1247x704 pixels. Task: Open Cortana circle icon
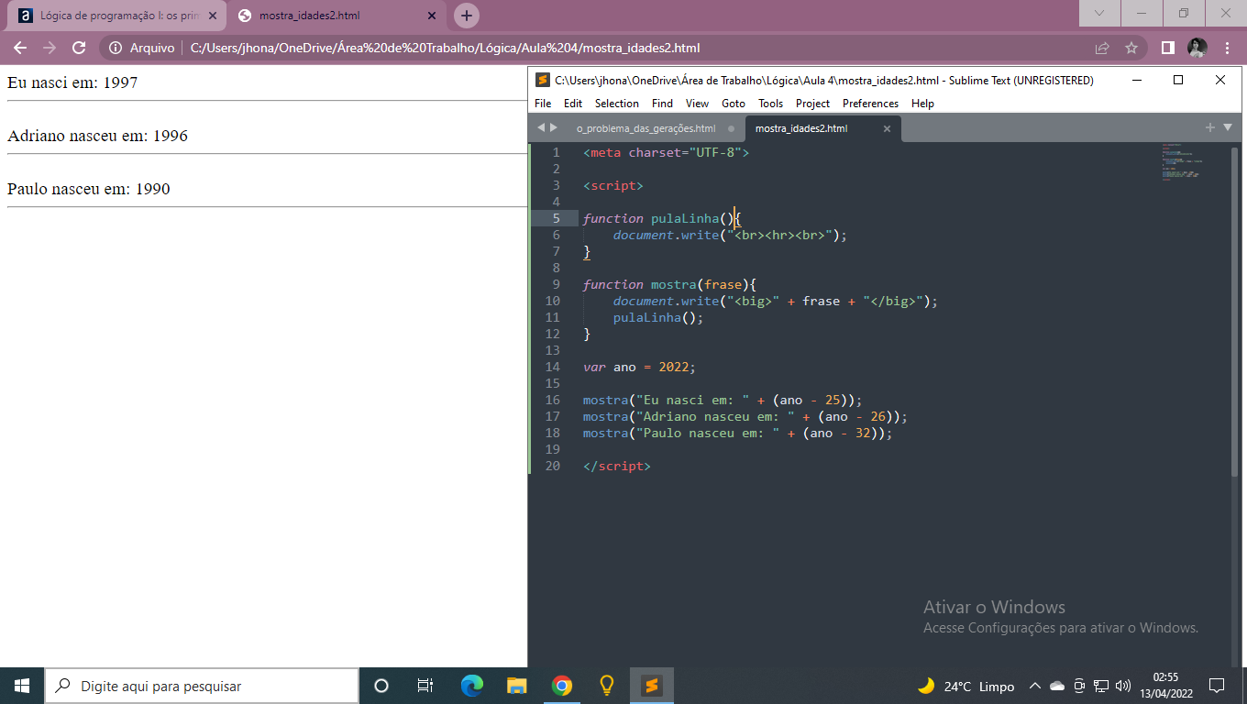click(381, 686)
